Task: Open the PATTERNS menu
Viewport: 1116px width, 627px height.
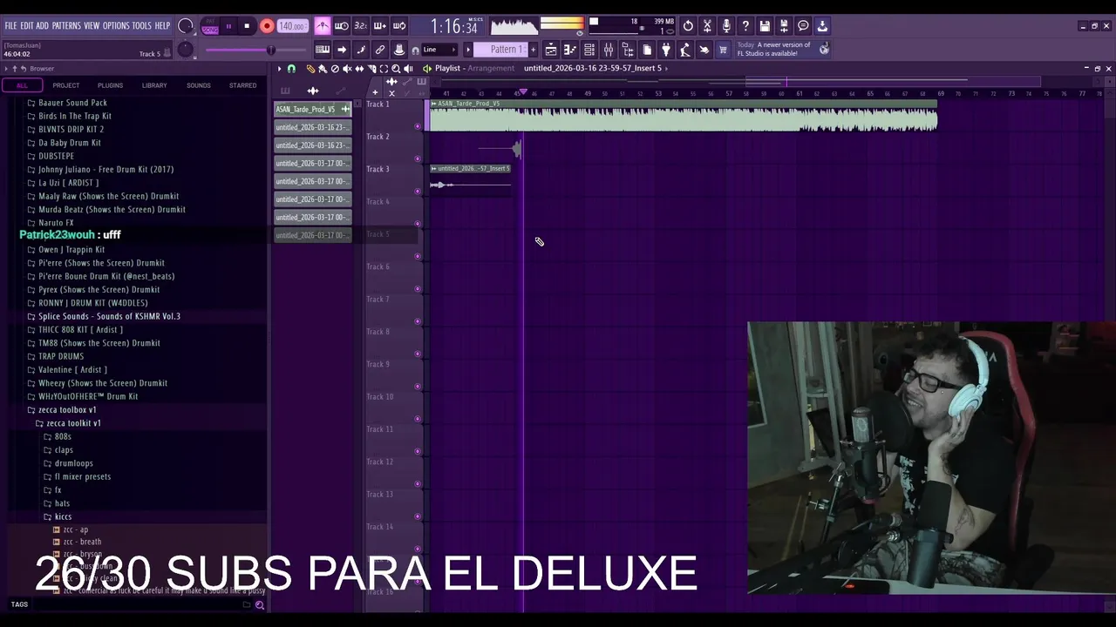Action: click(x=66, y=26)
